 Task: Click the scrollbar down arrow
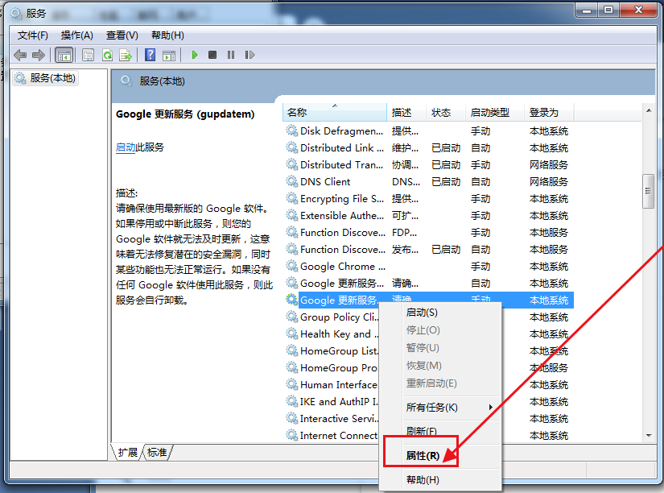[649, 436]
